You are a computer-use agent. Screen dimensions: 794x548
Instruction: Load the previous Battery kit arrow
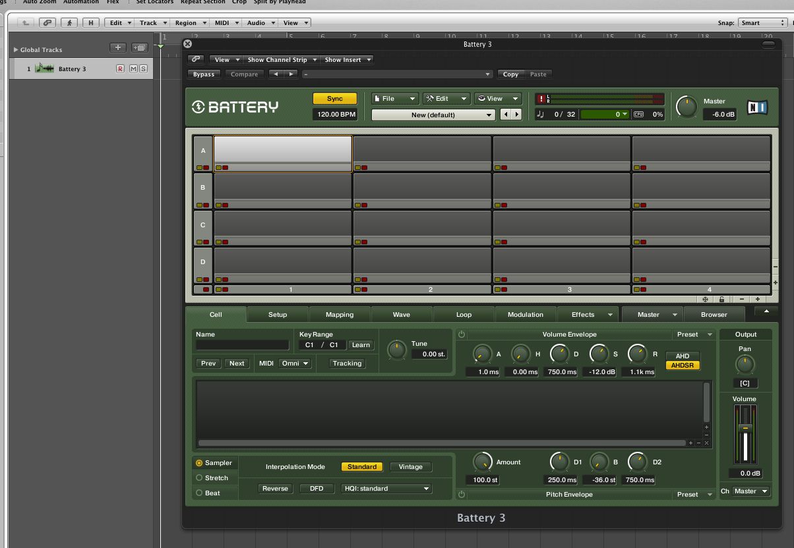(506, 115)
